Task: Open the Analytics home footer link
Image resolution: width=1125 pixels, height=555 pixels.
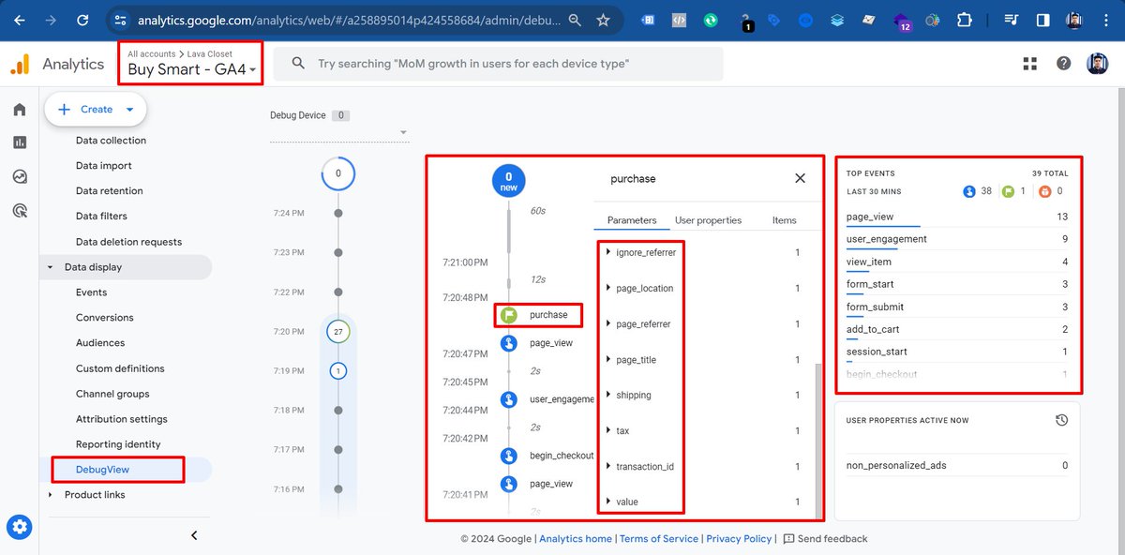Action: [576, 539]
